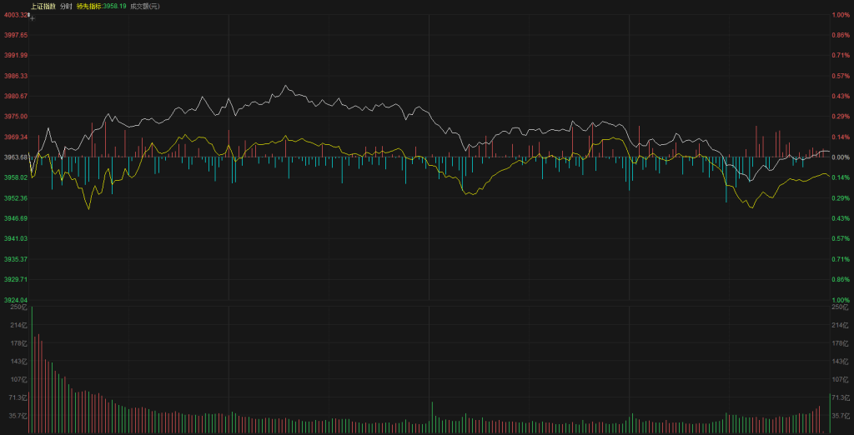Click the green 0.57% right axis label
The height and width of the screenshot is (435, 854).
tap(840, 238)
